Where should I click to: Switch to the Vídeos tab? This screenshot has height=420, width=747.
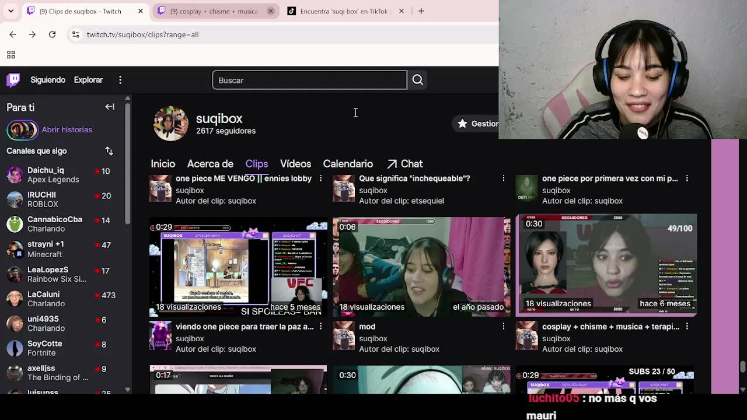tap(295, 164)
